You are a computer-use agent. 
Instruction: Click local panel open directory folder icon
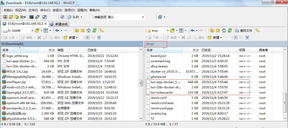[x=37, y=31]
